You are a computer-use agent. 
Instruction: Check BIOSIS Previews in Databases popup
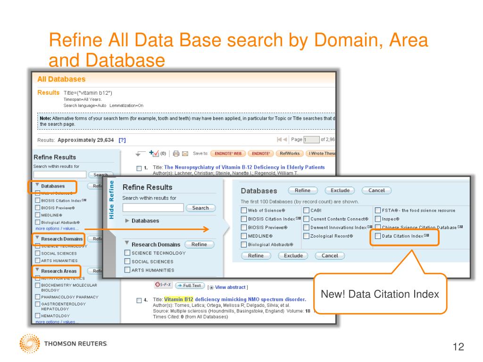244,228
